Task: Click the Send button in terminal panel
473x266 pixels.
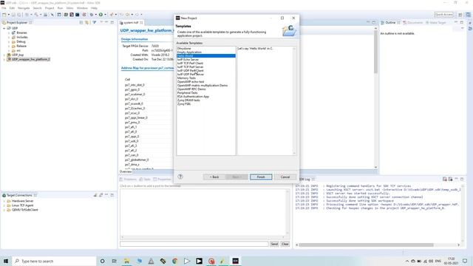Action: (x=274, y=244)
